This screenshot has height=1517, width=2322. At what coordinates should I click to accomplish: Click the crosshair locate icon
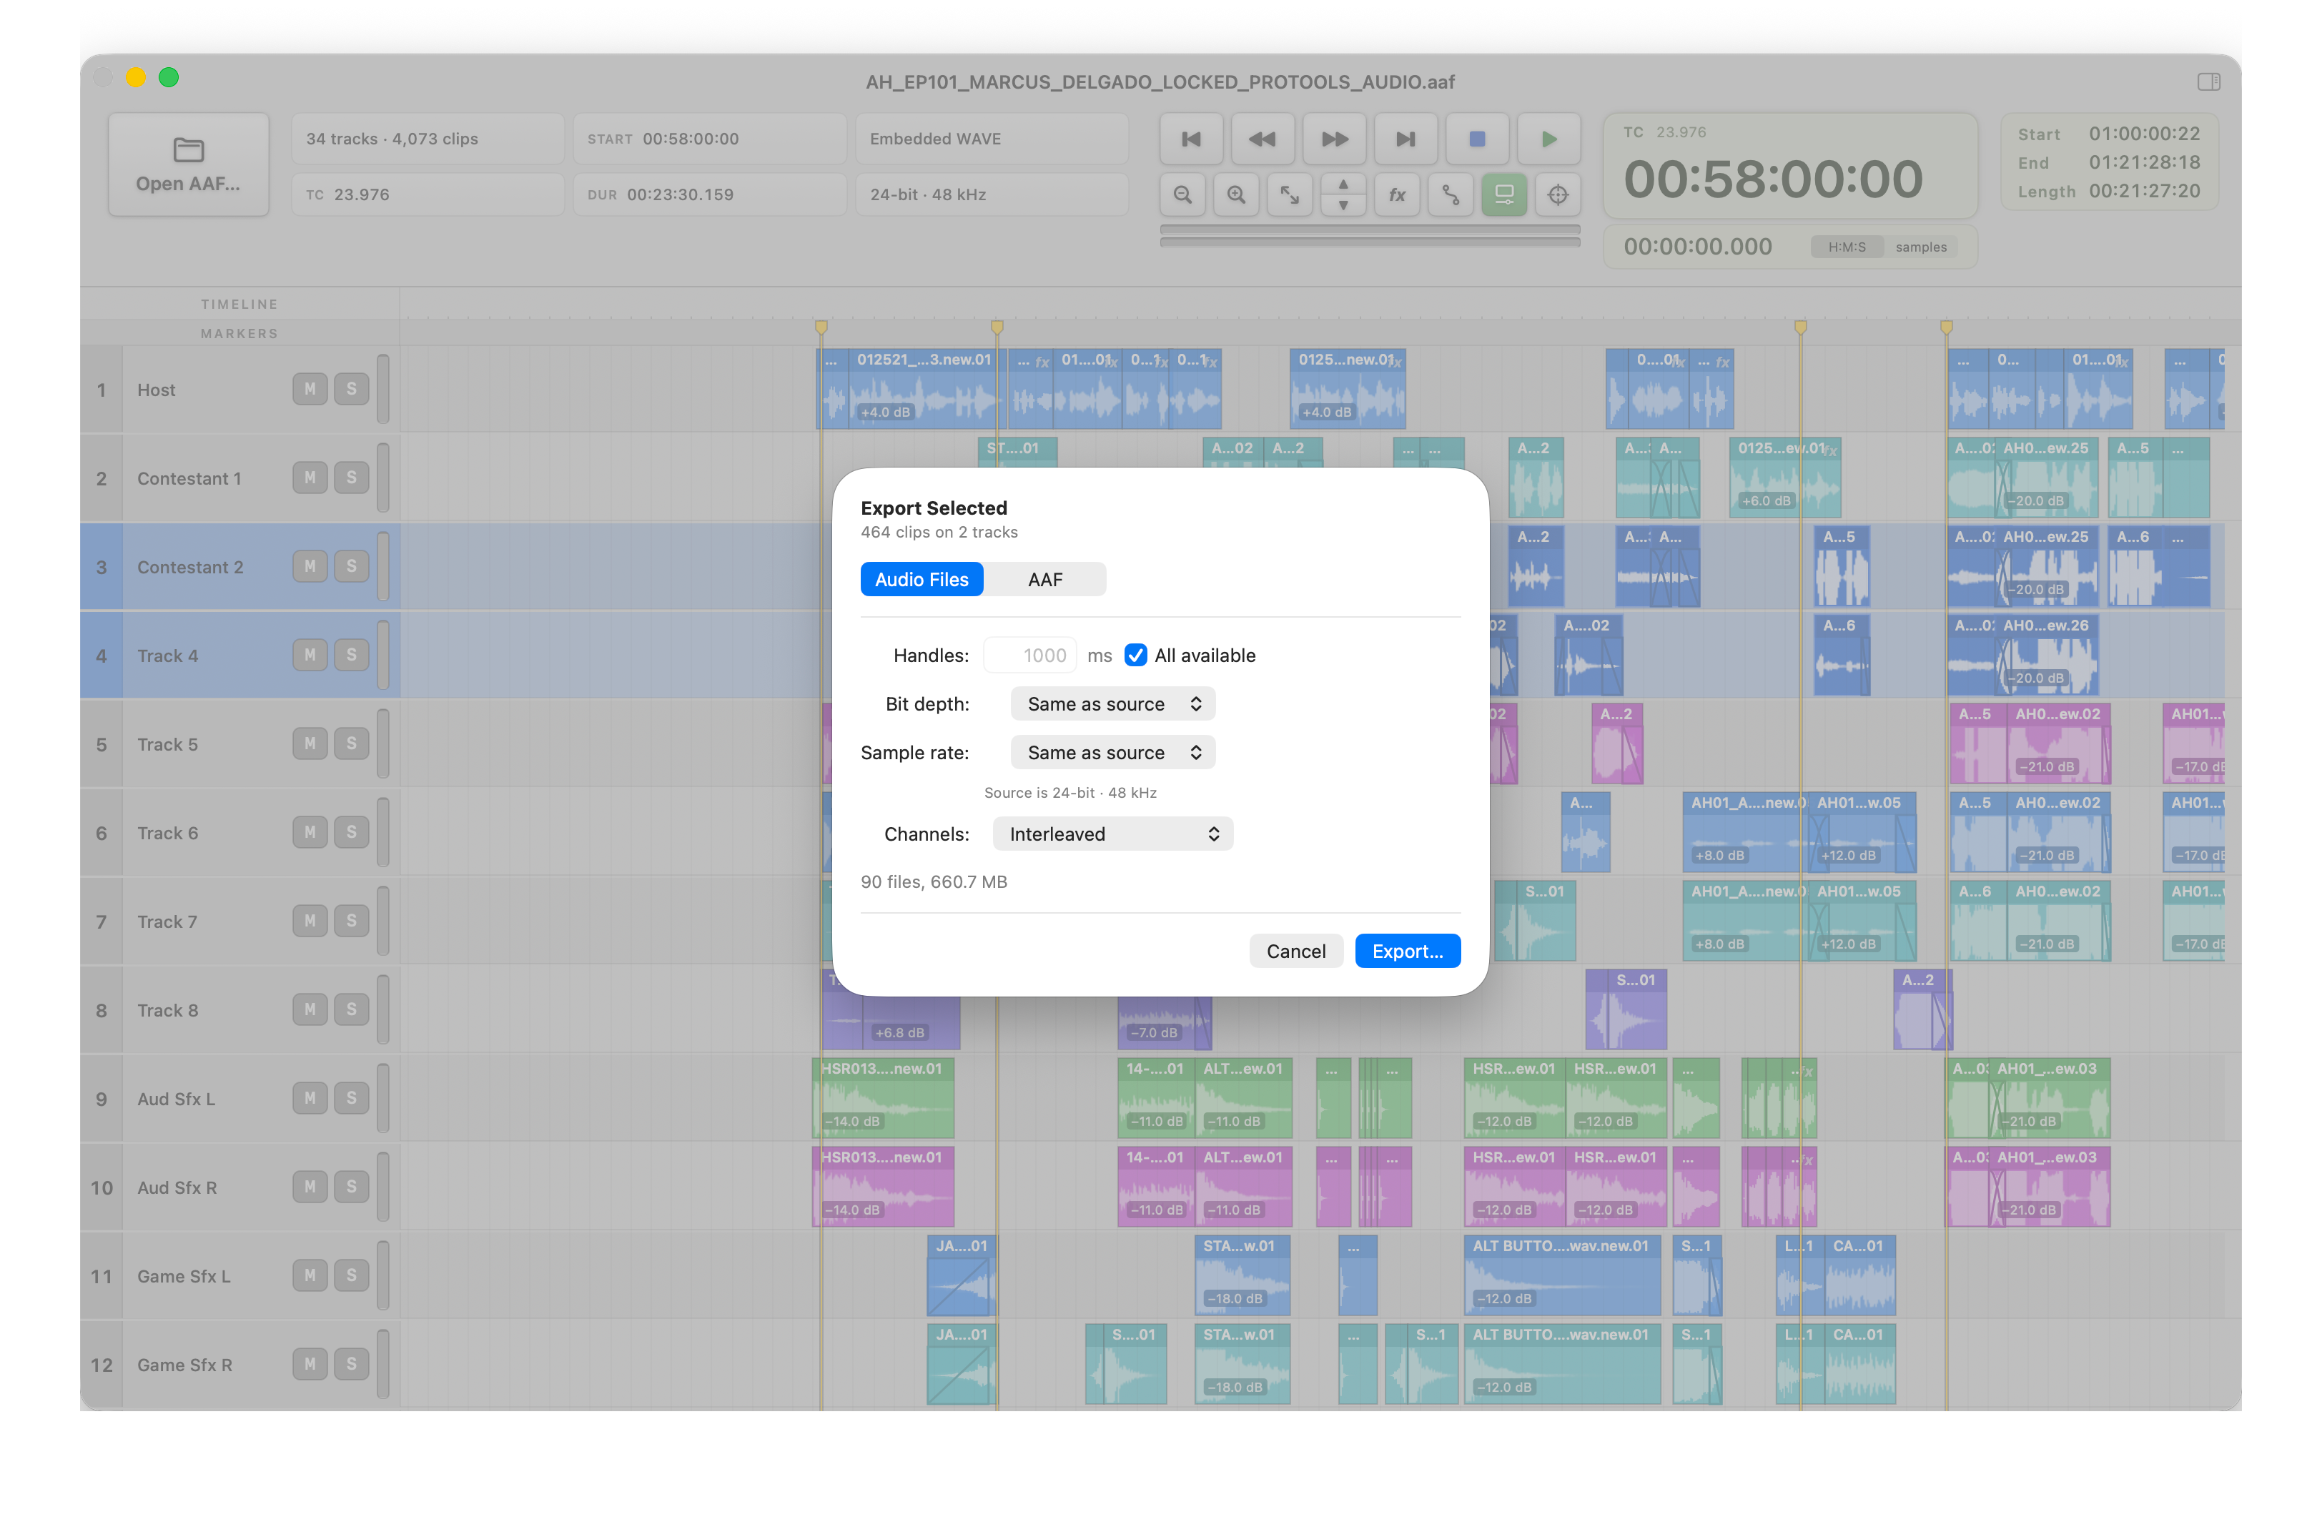click(x=1558, y=194)
